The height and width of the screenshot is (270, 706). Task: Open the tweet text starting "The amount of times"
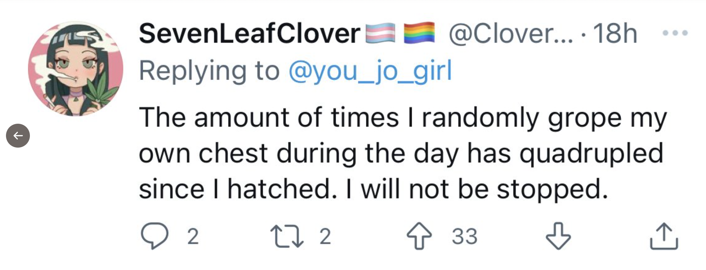click(402, 153)
